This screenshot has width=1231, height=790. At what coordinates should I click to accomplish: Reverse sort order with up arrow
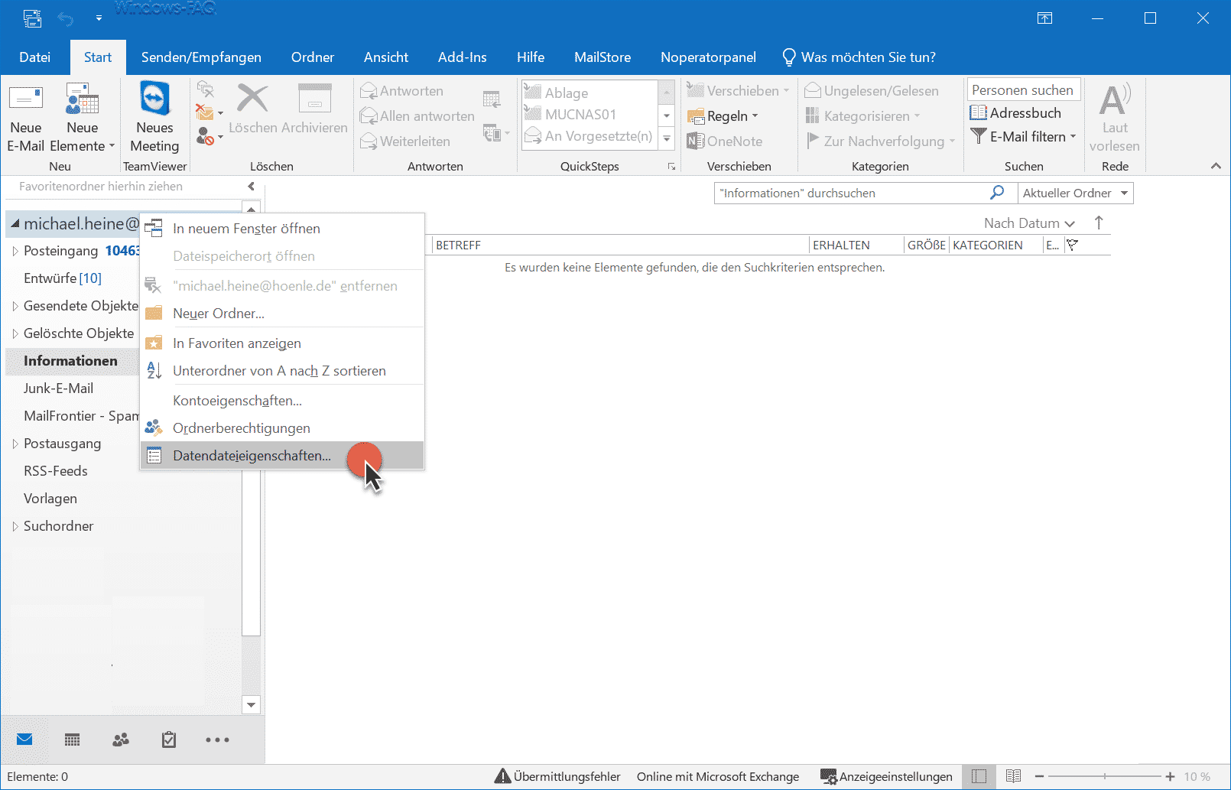1099,223
